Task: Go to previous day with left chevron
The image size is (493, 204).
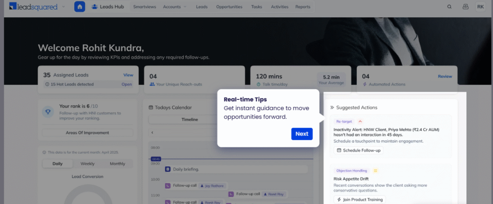Action: [x=152, y=132]
